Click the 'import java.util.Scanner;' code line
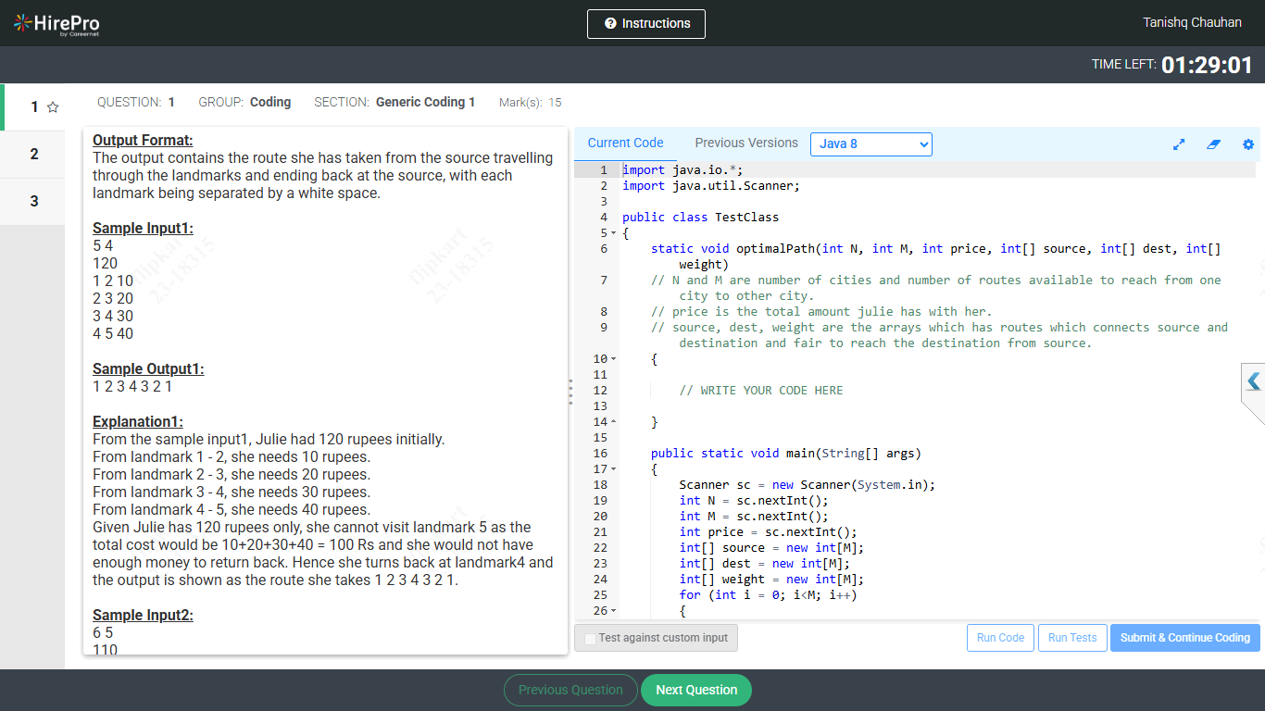This screenshot has width=1265, height=711. coord(711,186)
